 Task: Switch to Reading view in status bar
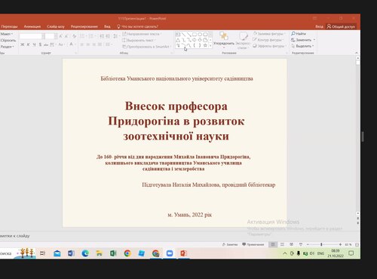tap(292, 244)
